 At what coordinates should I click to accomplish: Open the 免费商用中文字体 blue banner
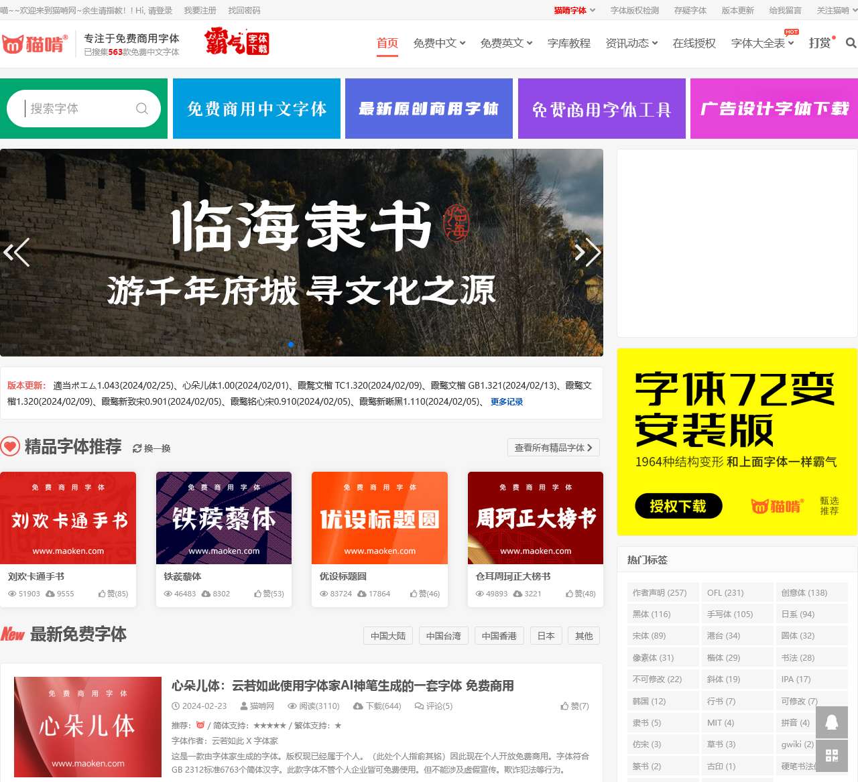click(x=257, y=109)
